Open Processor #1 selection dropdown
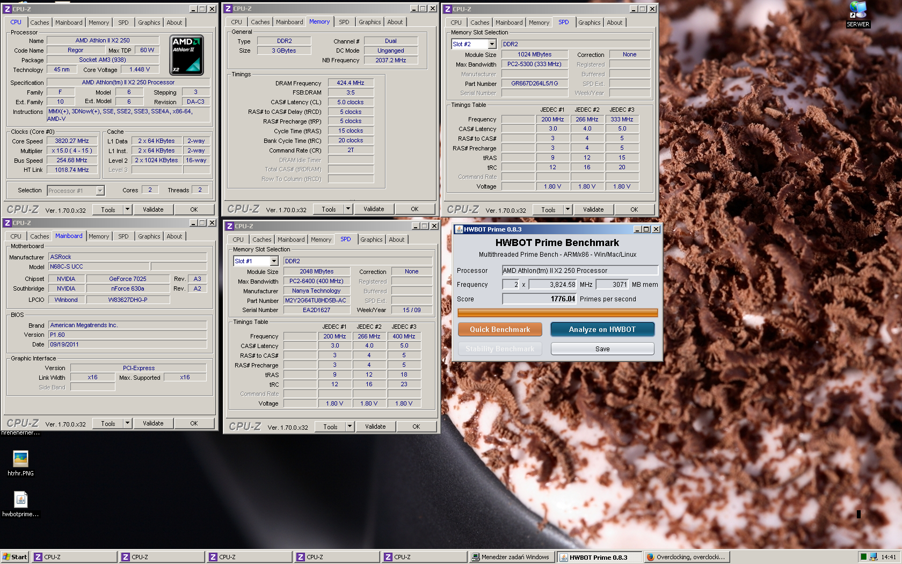The height and width of the screenshot is (564, 902). (100, 191)
